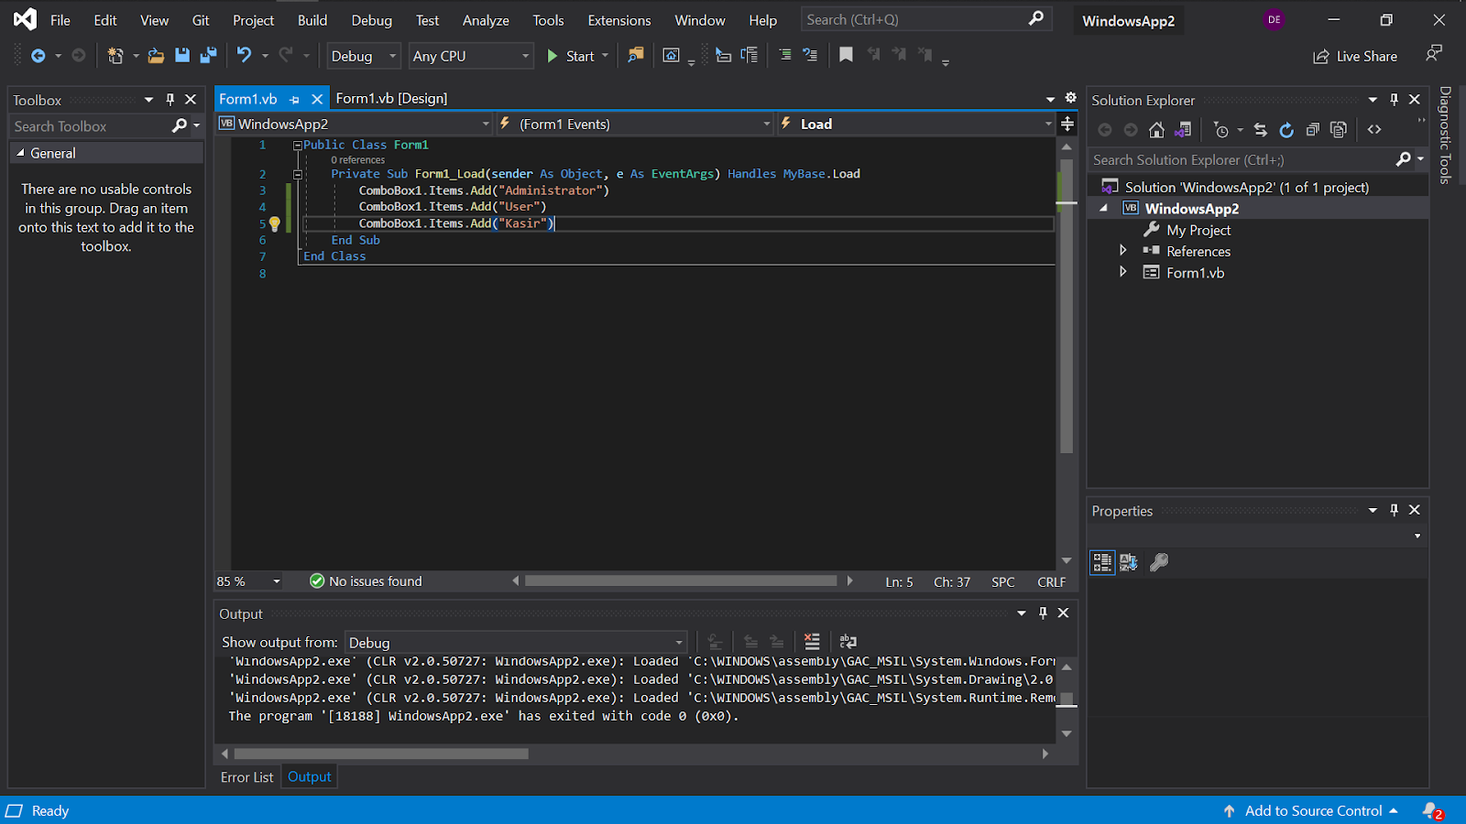Open notifications bell in status bar
This screenshot has height=824, width=1466.
click(x=1432, y=810)
